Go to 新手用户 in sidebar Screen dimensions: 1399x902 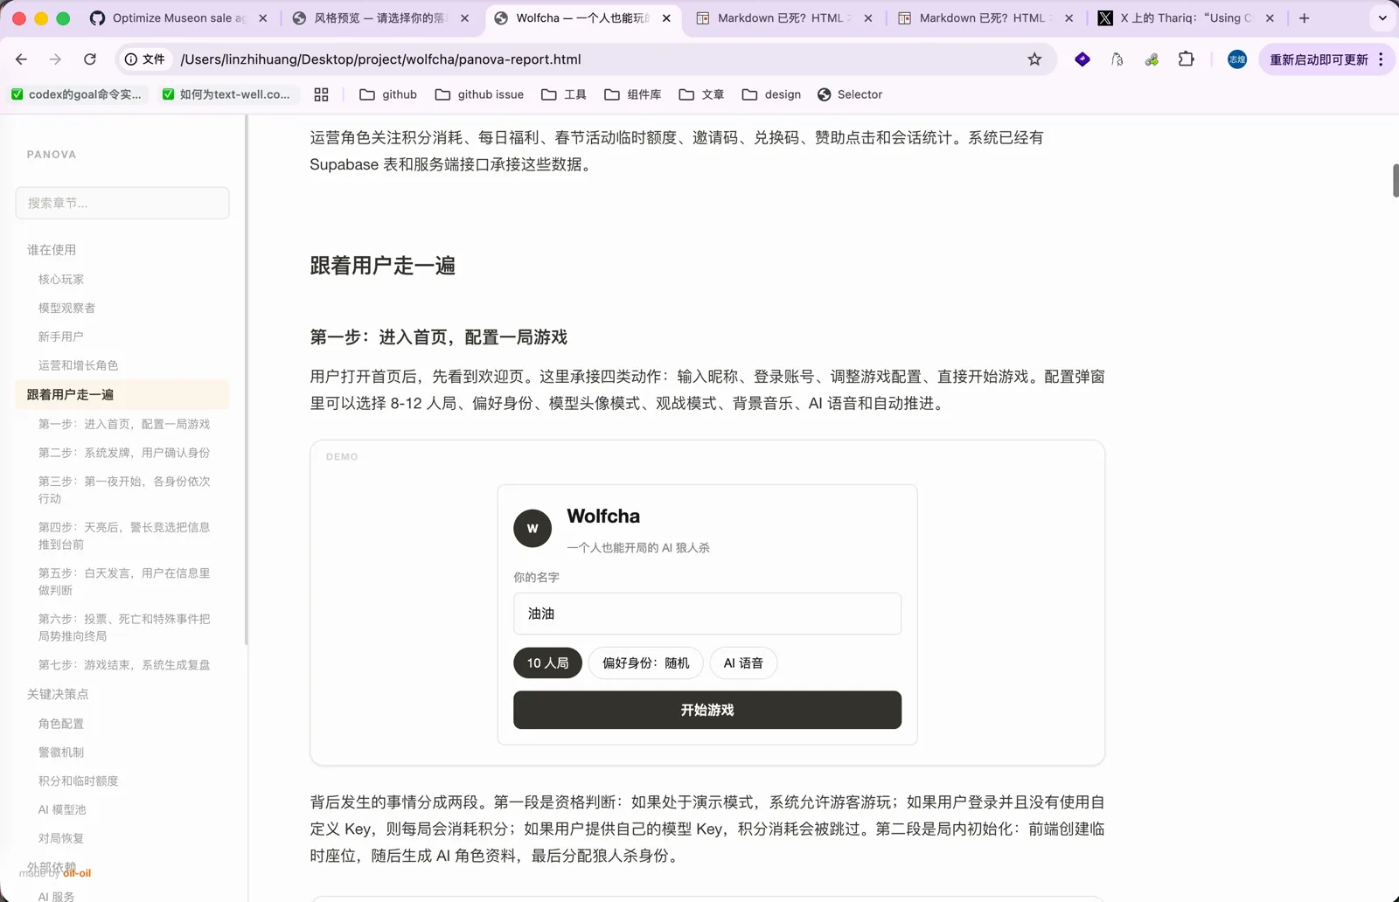coord(61,337)
